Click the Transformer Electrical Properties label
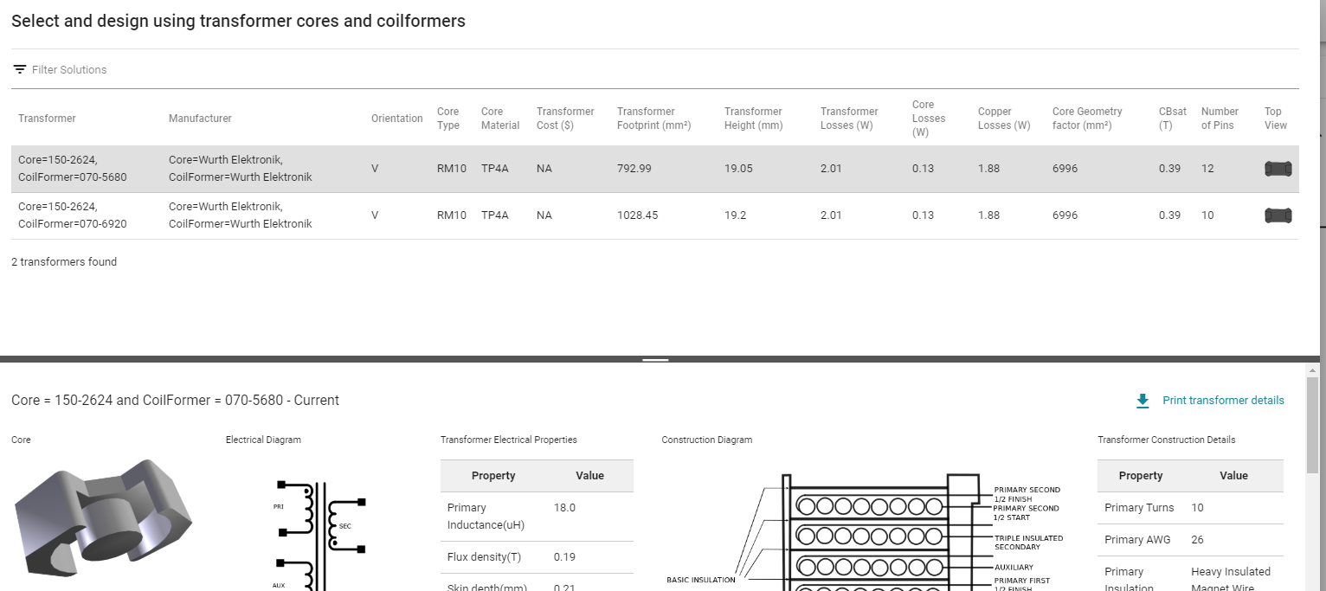This screenshot has height=591, width=1326. click(509, 440)
